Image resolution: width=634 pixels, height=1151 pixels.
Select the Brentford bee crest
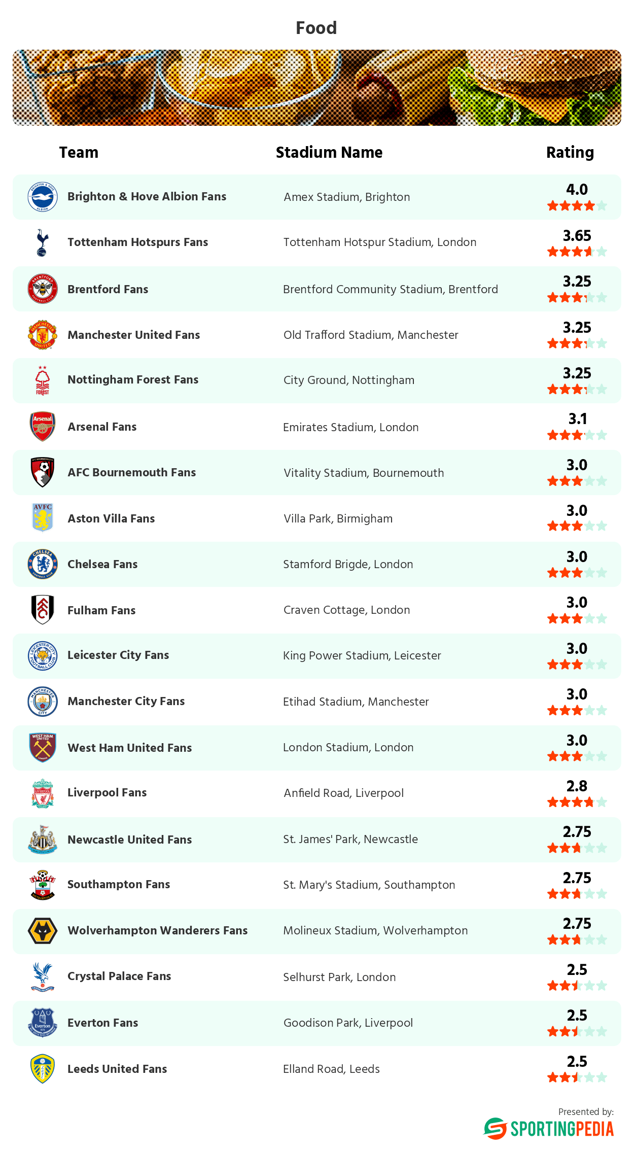pyautogui.click(x=43, y=289)
